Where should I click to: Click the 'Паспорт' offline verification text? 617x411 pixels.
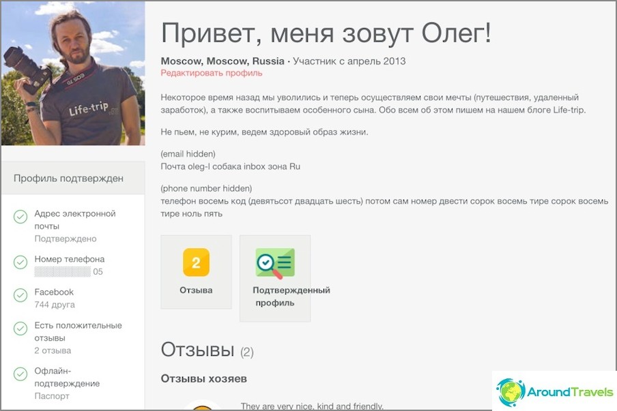pyautogui.click(x=52, y=396)
